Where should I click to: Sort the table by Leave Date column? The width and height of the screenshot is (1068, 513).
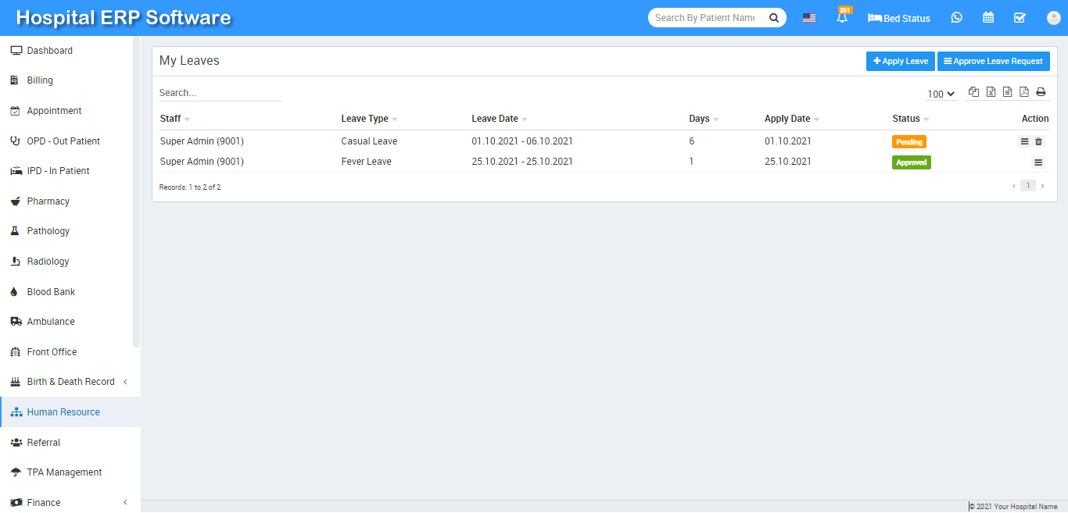(495, 119)
